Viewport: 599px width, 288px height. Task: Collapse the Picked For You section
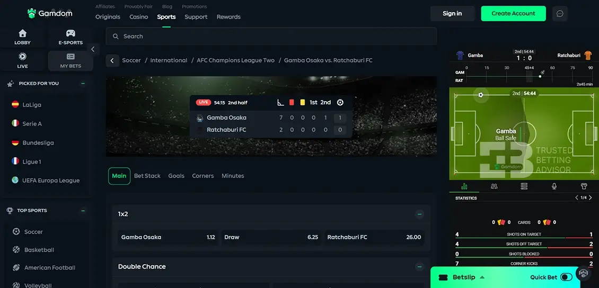tap(83, 83)
